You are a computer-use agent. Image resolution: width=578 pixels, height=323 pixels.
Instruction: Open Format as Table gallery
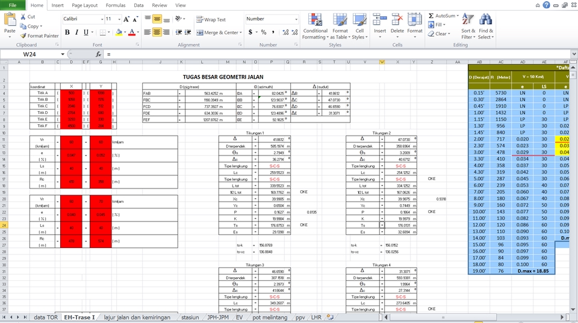coord(340,26)
